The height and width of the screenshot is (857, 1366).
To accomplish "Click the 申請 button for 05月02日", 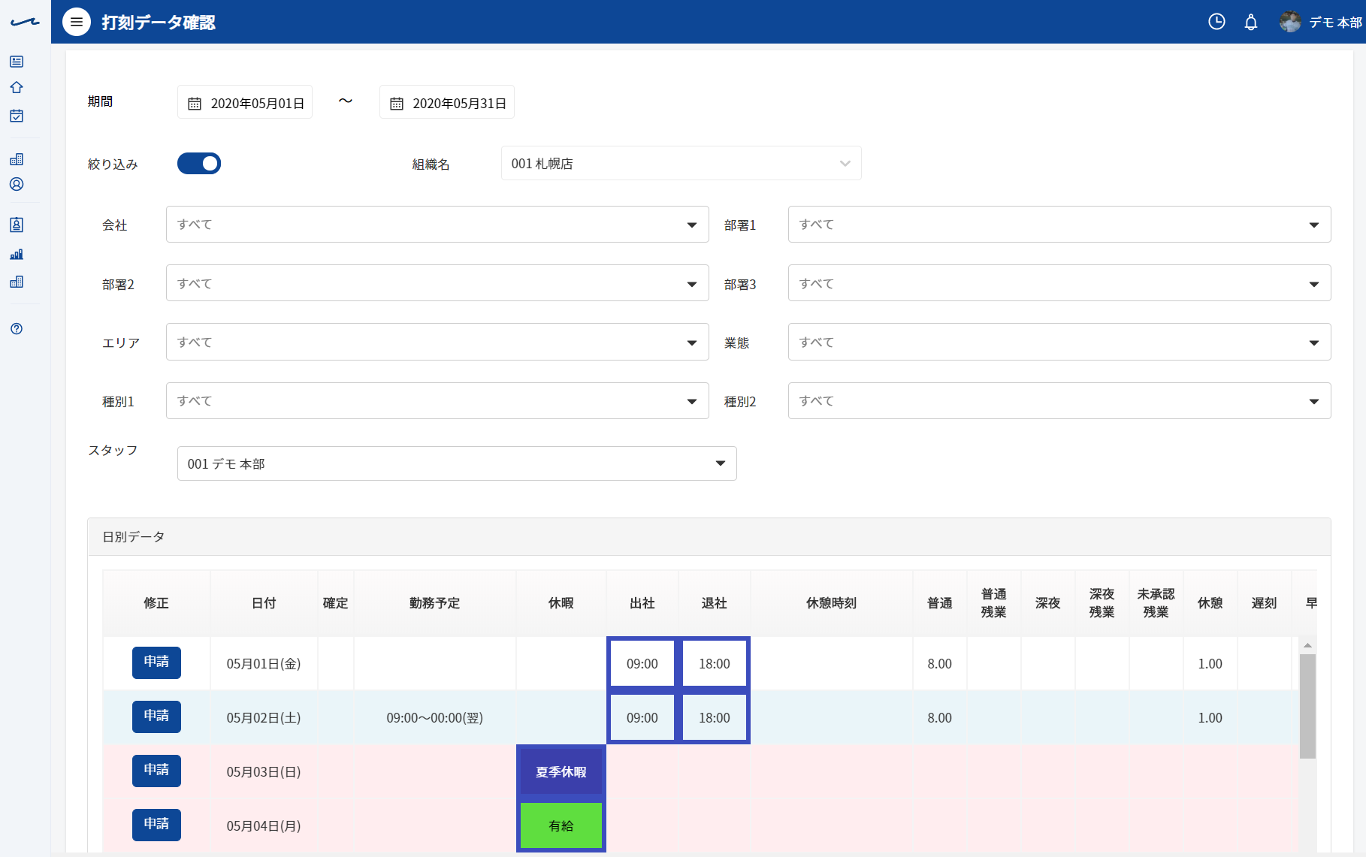I will (156, 717).
